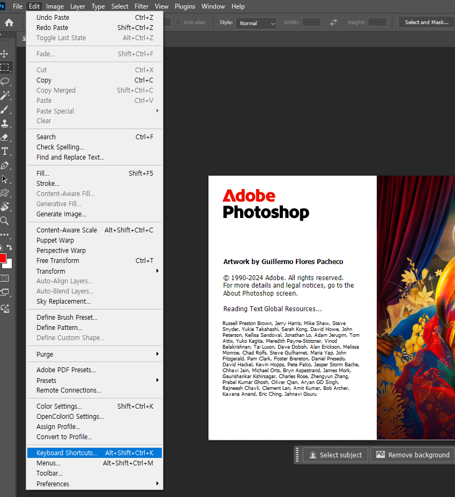The width and height of the screenshot is (455, 497).
Task: Open the Image menu
Action: [55, 6]
